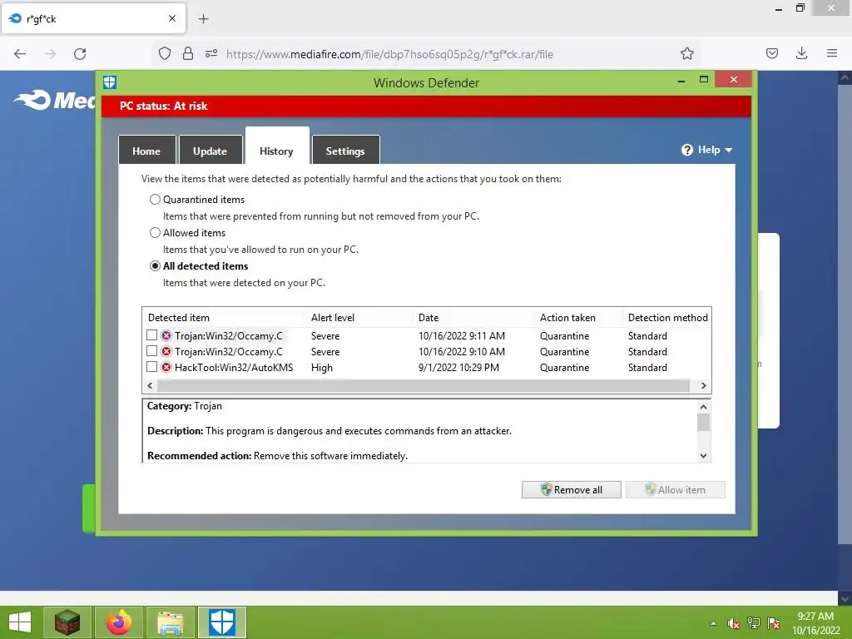Image resolution: width=852 pixels, height=639 pixels.
Task: Switch to the Settings tab
Action: coord(345,151)
